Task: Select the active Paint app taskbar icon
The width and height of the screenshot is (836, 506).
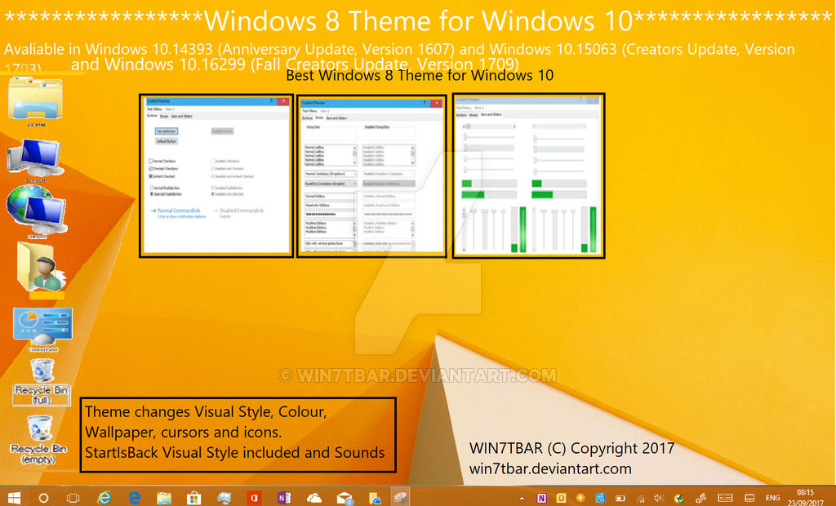Action: point(400,497)
